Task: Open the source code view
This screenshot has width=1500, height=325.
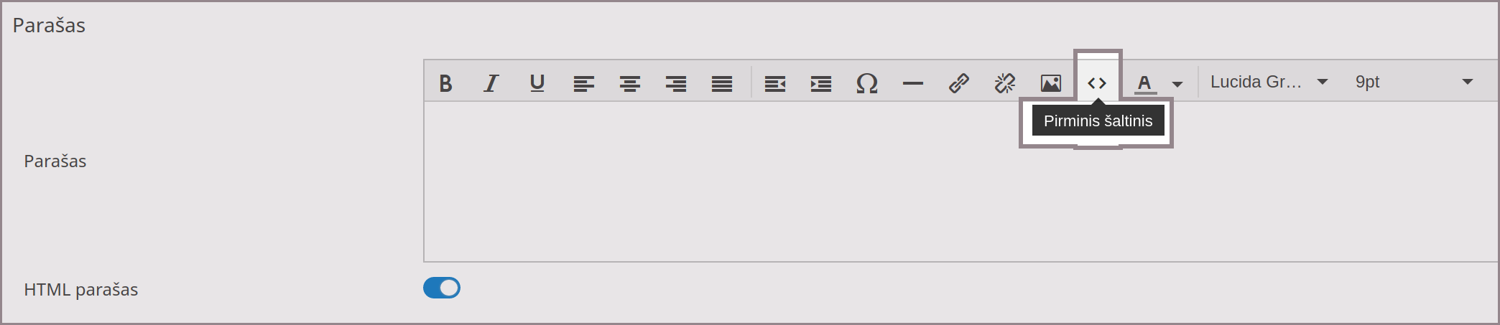Action: 1097,83
